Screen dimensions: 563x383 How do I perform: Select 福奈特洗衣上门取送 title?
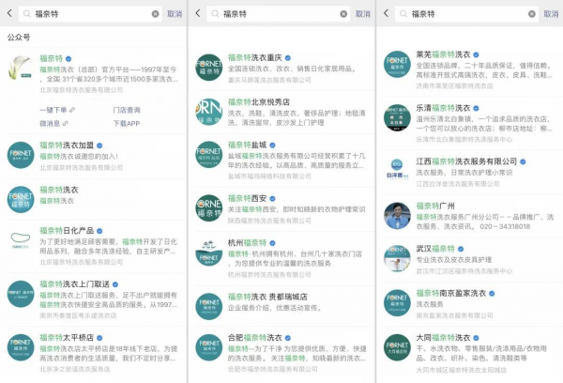[75, 284]
